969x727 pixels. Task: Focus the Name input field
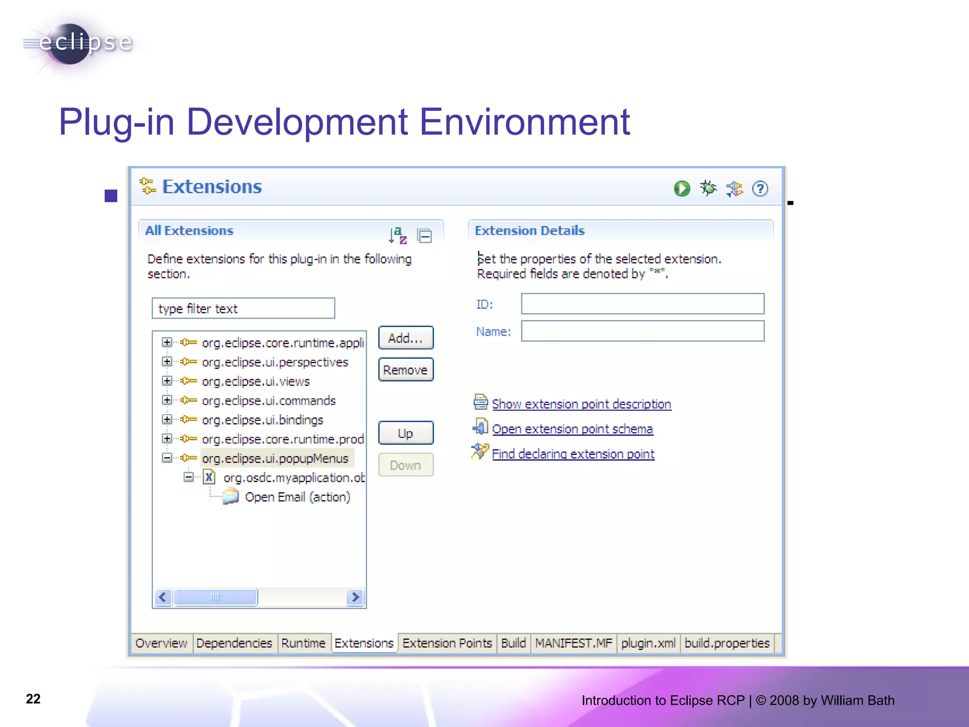point(643,331)
